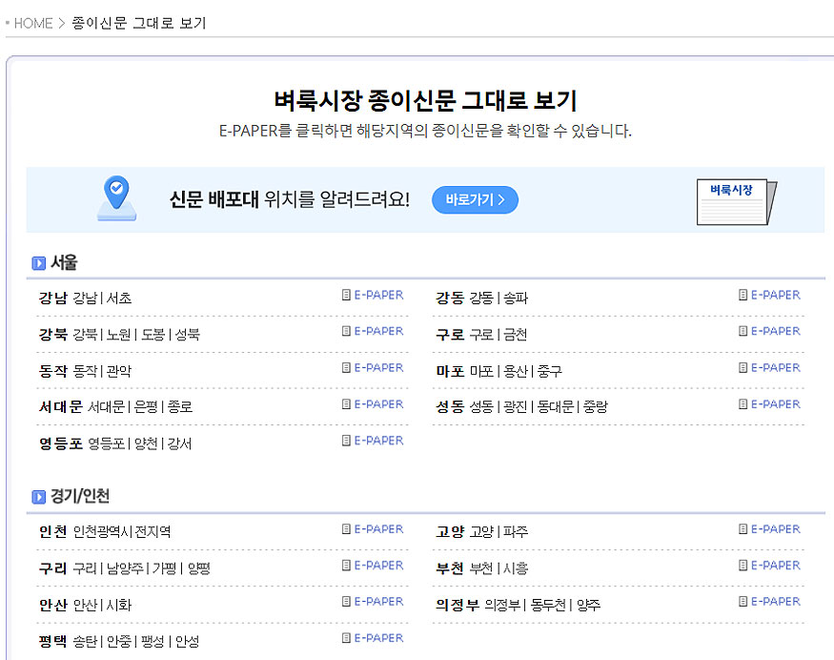Open E-PAPER for 강남 | 서초 row
The width and height of the screenshot is (834, 660).
(373, 295)
